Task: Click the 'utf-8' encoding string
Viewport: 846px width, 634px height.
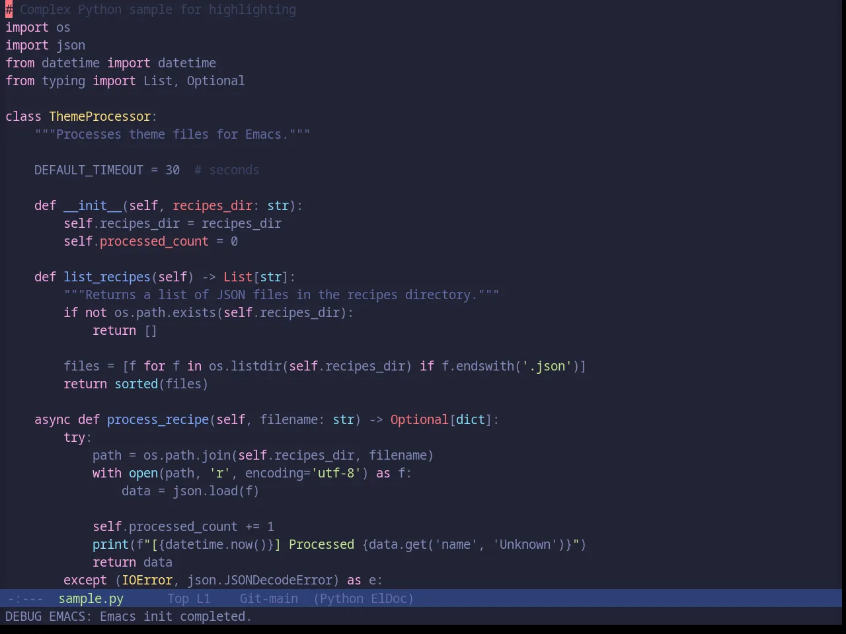Action: 336,473
